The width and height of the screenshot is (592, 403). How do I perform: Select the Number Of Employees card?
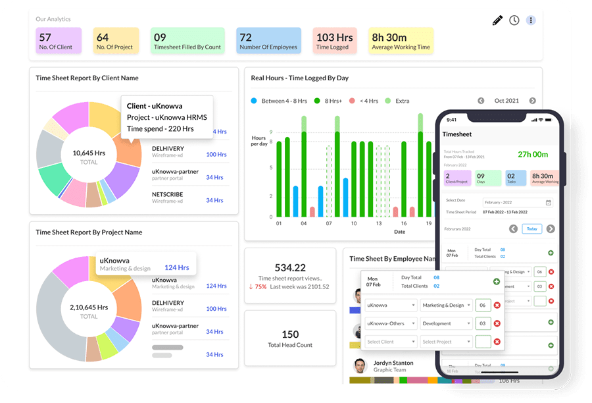(x=268, y=41)
